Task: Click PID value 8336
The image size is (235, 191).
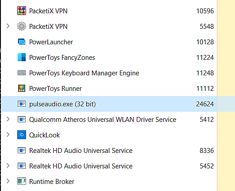Action: [x=207, y=150]
